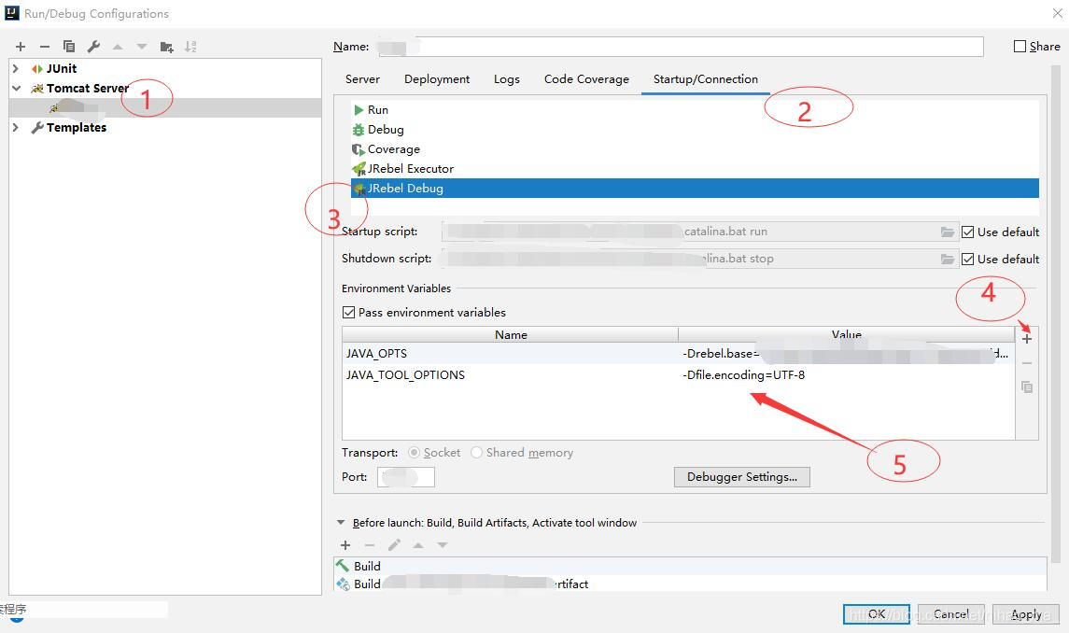Screen dimensions: 1069x633
Task: Close the Run/Debug Configurations dialog
Action: point(1056,13)
